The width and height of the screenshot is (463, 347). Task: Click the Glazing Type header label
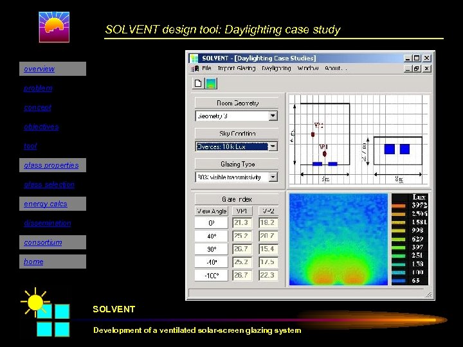pos(237,164)
